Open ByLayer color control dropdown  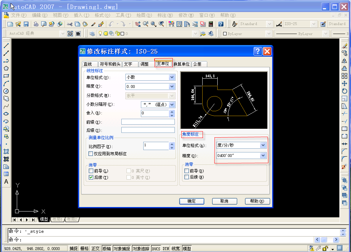click(269, 34)
